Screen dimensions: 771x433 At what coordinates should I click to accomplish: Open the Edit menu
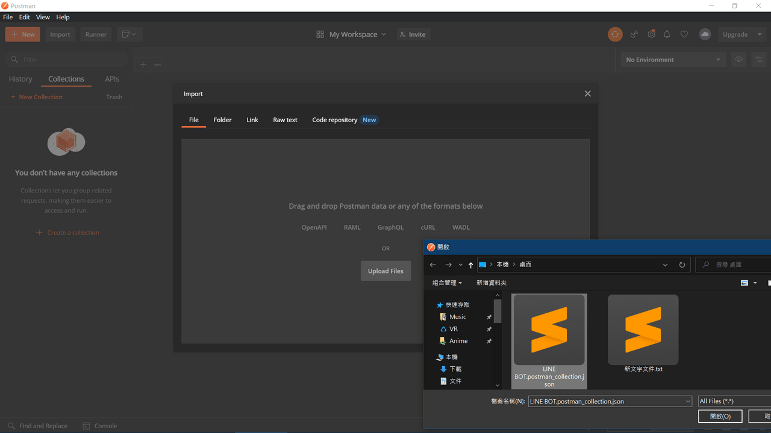[25, 17]
